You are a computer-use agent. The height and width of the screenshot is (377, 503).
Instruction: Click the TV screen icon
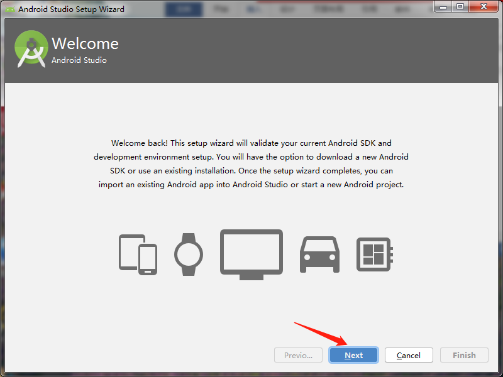tap(251, 254)
